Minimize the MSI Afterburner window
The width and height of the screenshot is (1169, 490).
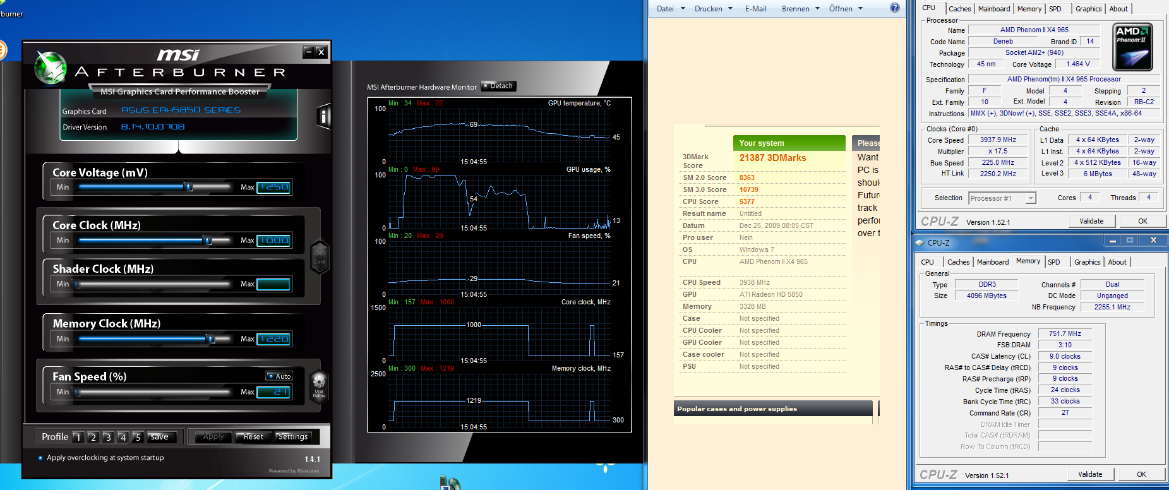[x=308, y=52]
